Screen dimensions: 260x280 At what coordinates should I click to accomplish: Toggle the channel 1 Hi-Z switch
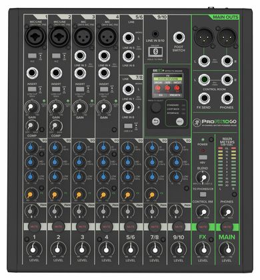(32, 55)
